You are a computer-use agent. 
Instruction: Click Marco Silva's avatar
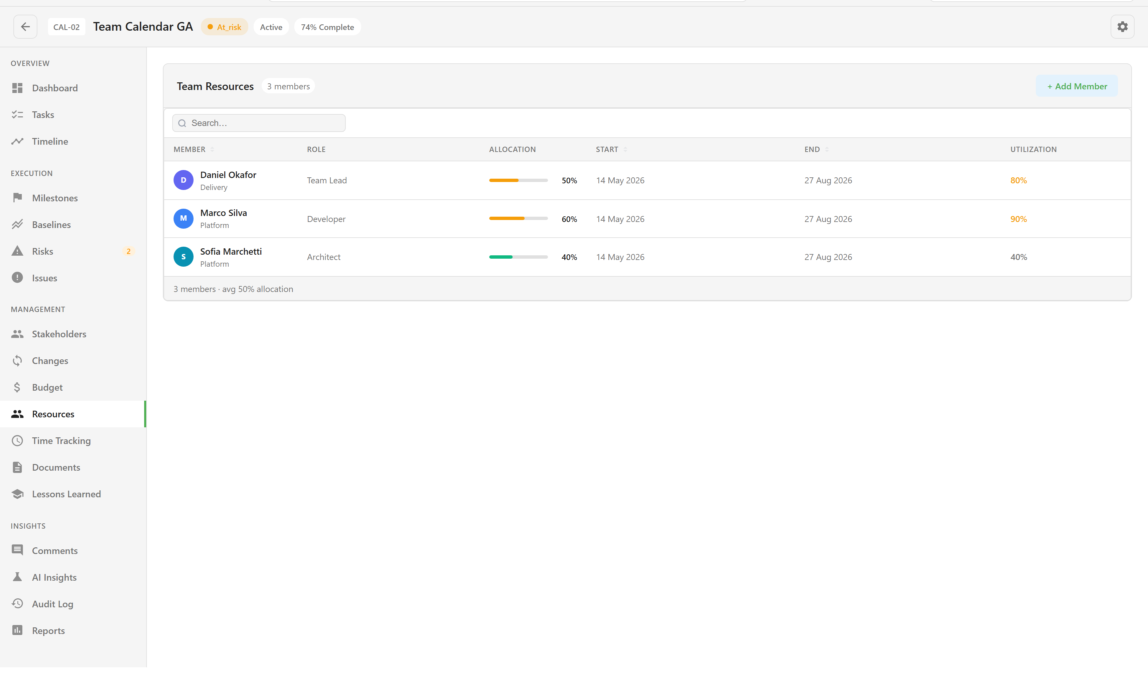(x=184, y=218)
